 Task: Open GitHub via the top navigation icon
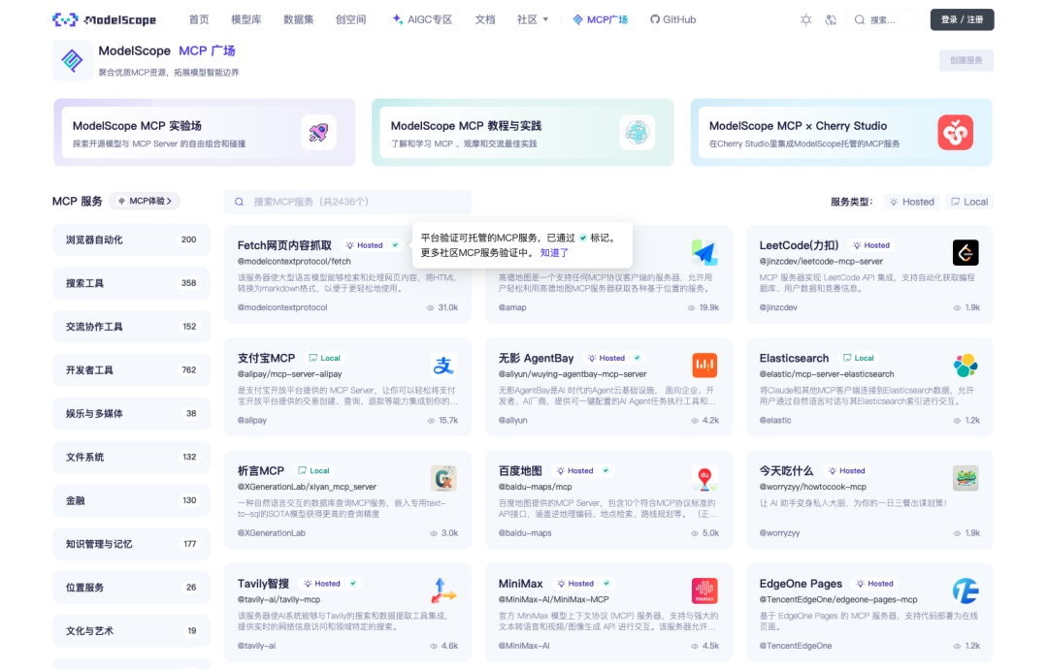(672, 17)
